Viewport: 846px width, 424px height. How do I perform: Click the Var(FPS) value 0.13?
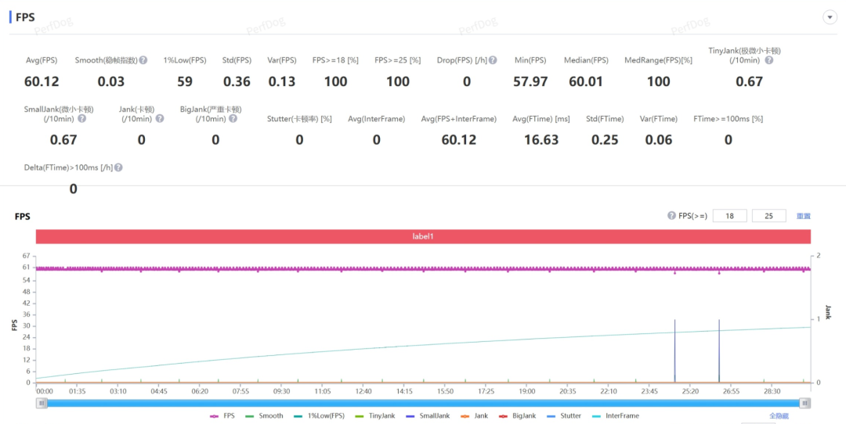(282, 81)
